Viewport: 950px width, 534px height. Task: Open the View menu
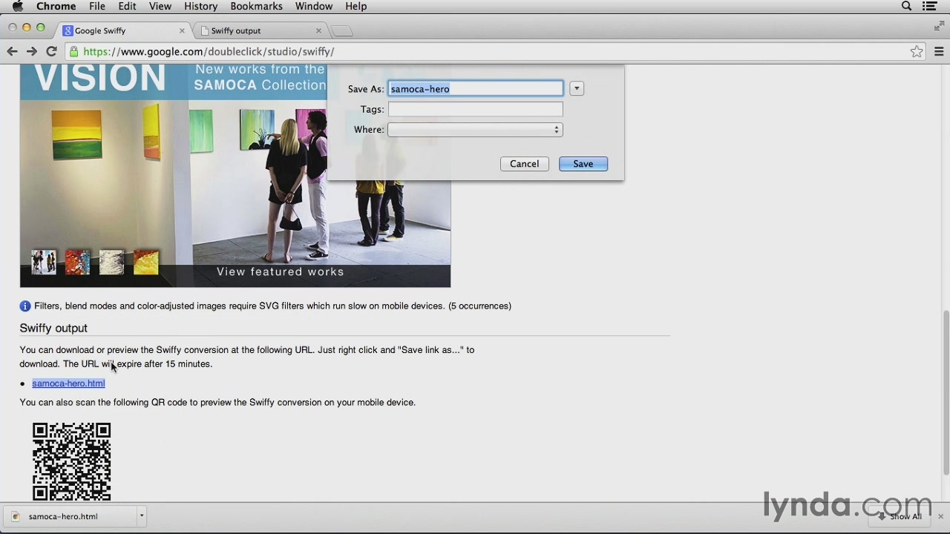(x=160, y=7)
